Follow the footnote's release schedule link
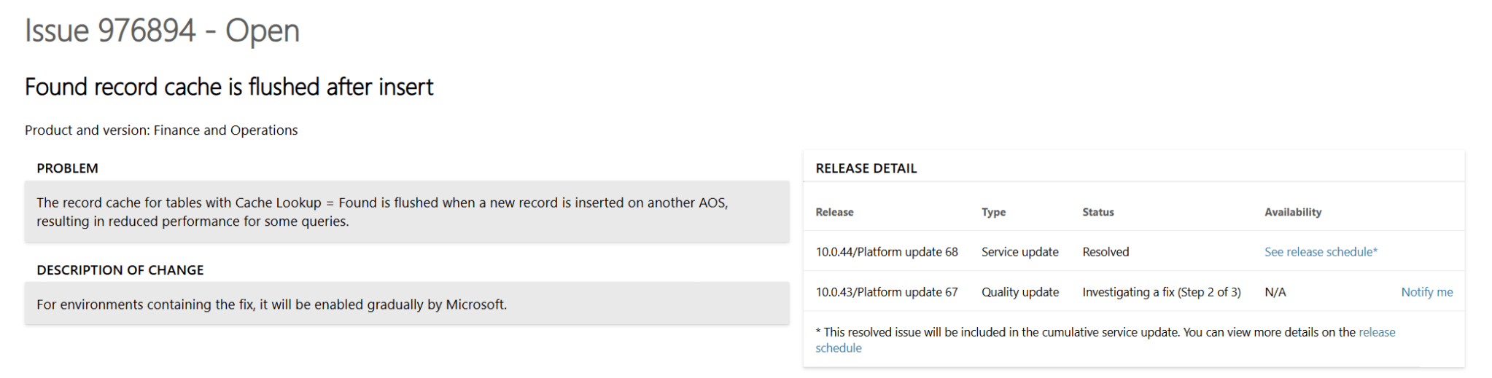Image resolution: width=1492 pixels, height=378 pixels. pos(1376,332)
